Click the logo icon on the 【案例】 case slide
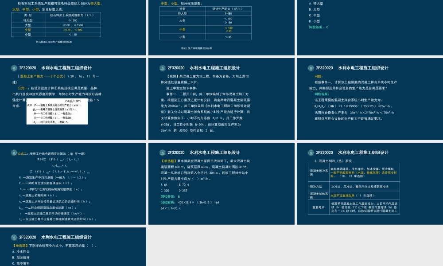Image resolution: width=443 pixels, height=266 pixels. 162,68
